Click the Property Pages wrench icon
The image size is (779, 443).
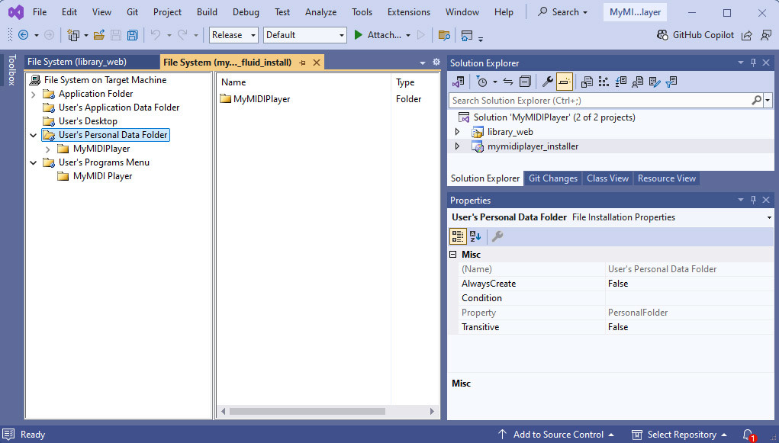point(497,236)
